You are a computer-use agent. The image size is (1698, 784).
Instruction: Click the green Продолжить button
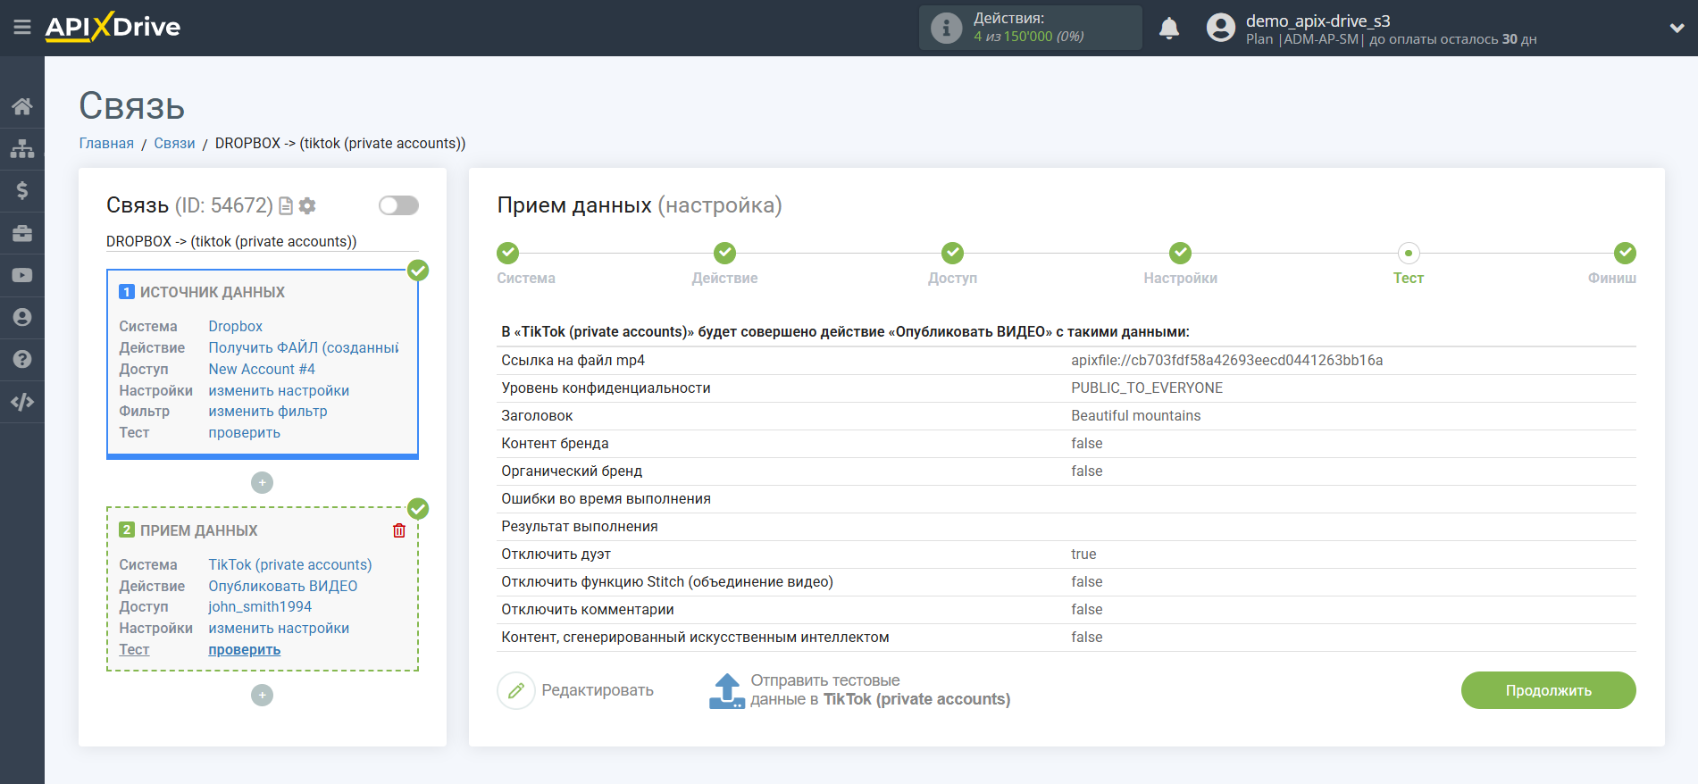(1548, 690)
